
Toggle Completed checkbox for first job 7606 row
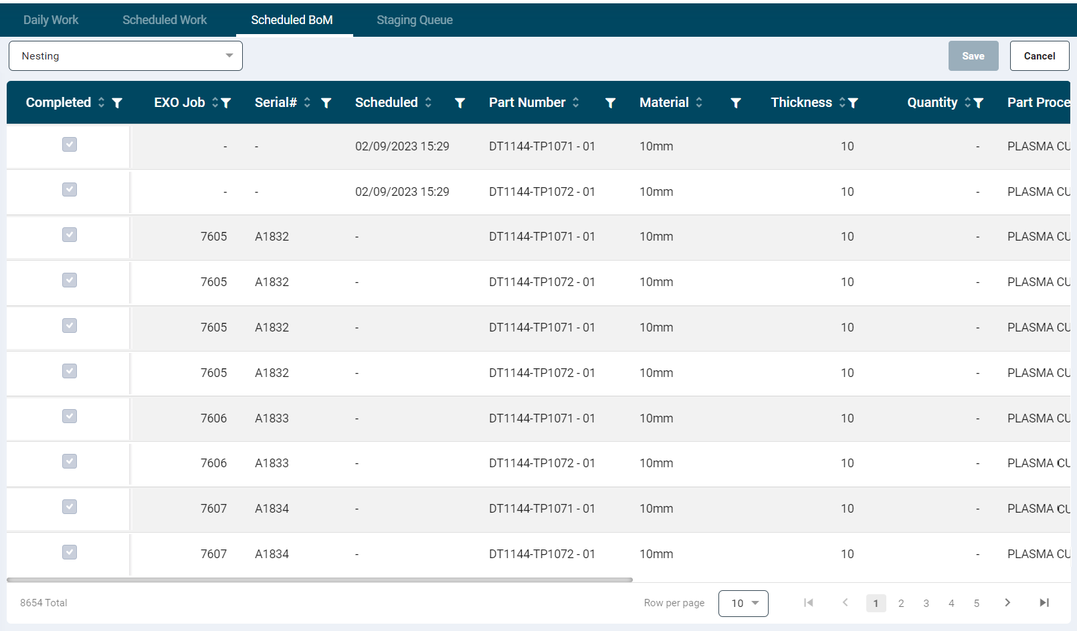(70, 416)
